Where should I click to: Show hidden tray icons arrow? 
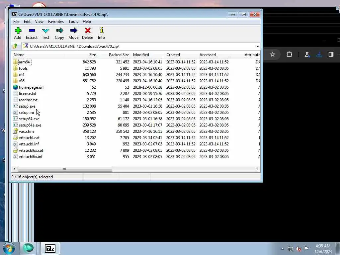coord(282,249)
